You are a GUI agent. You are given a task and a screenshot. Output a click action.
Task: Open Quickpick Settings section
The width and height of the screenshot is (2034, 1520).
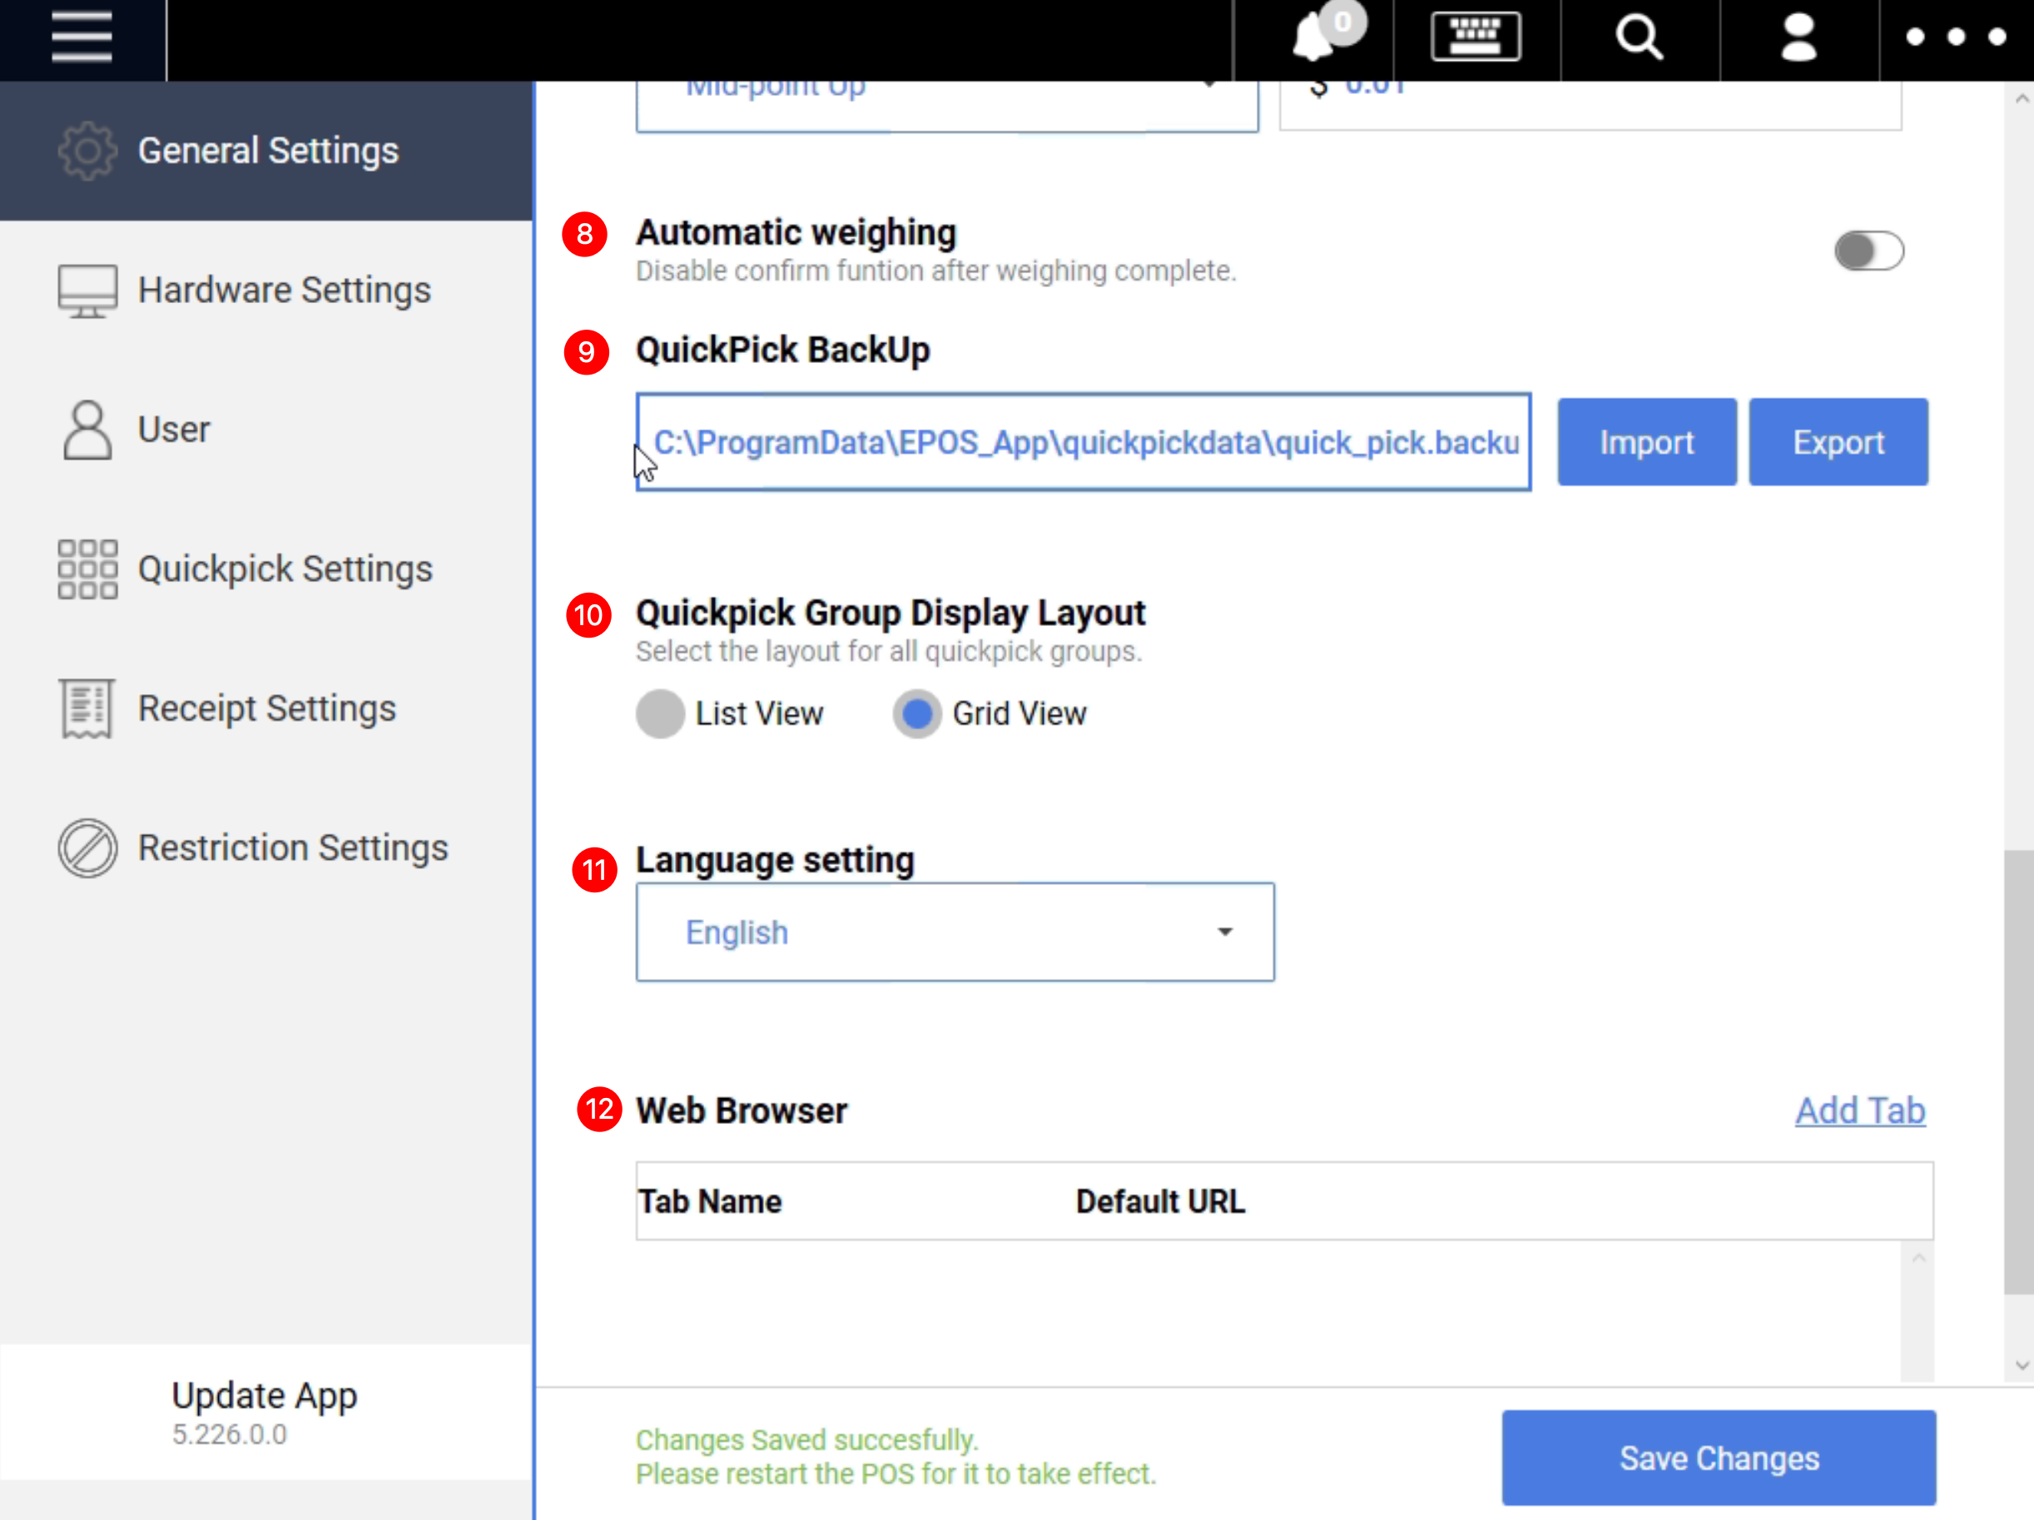pyautogui.click(x=284, y=569)
